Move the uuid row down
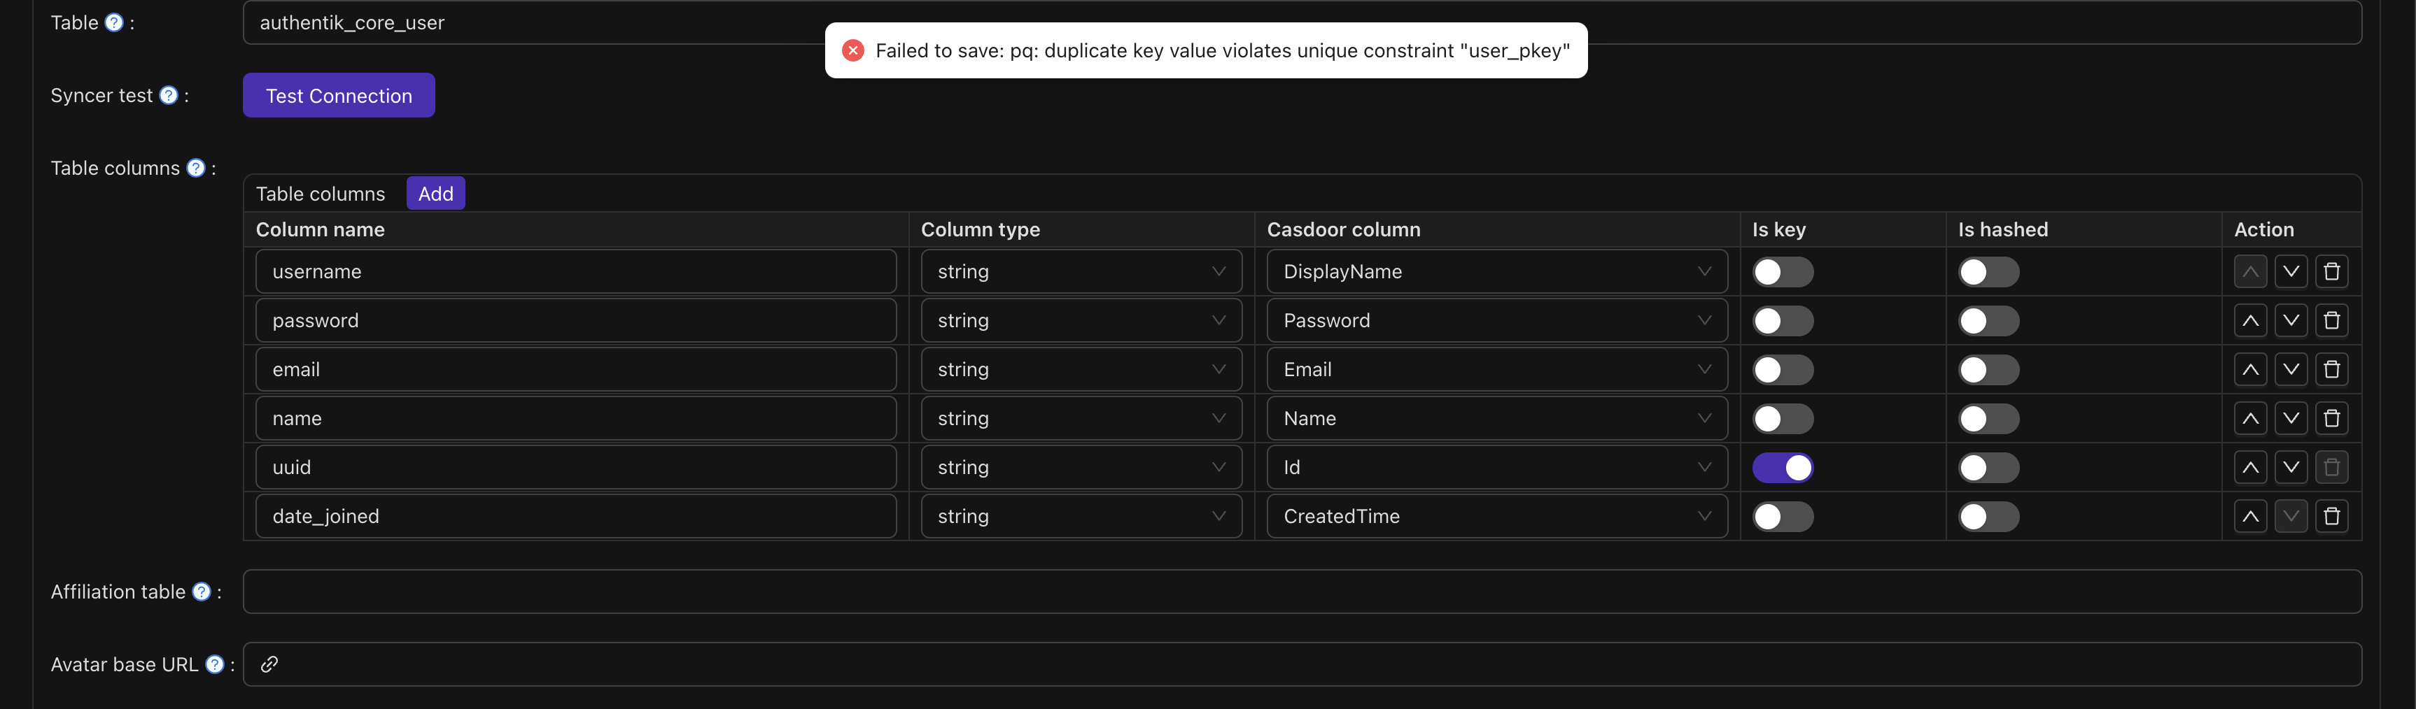Image resolution: width=2416 pixels, height=709 pixels. coord(2290,467)
